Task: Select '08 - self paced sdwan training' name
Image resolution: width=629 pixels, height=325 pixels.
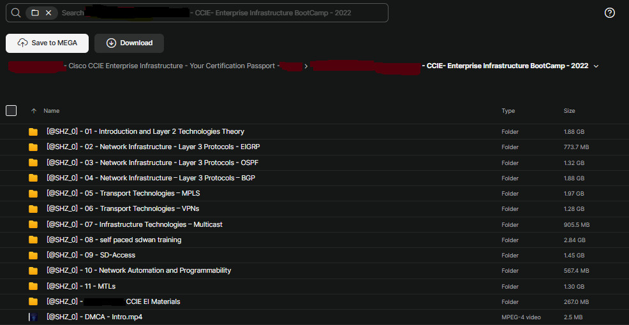Action: (114, 240)
